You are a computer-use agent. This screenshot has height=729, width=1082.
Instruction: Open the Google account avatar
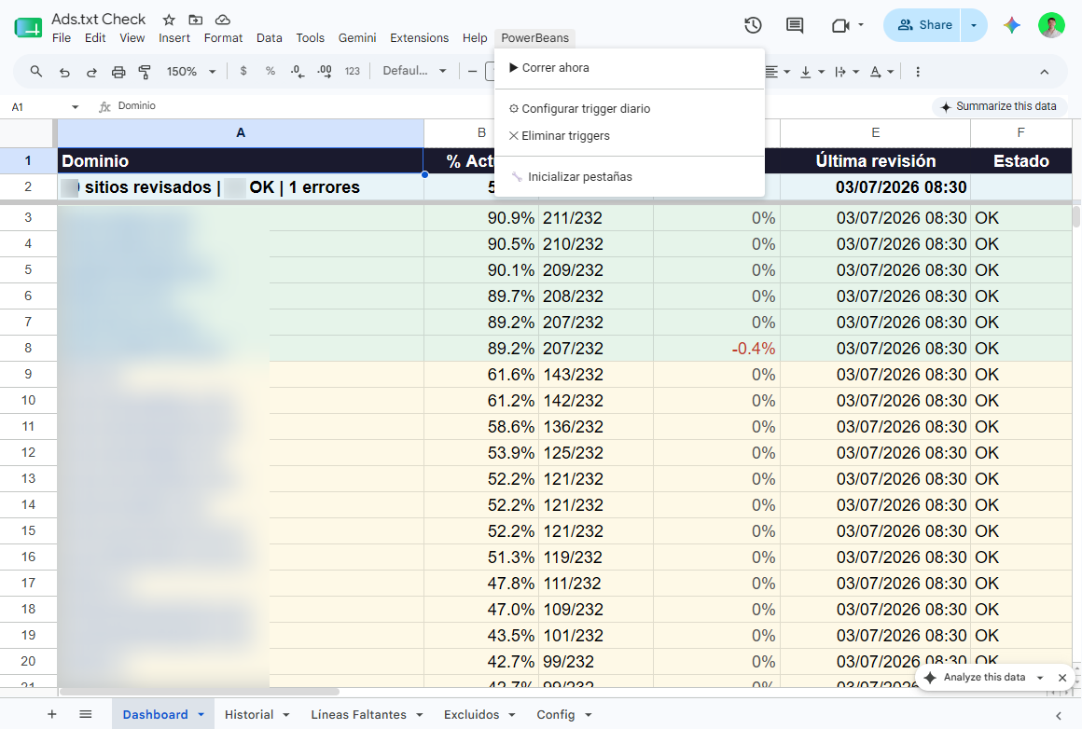tap(1051, 25)
